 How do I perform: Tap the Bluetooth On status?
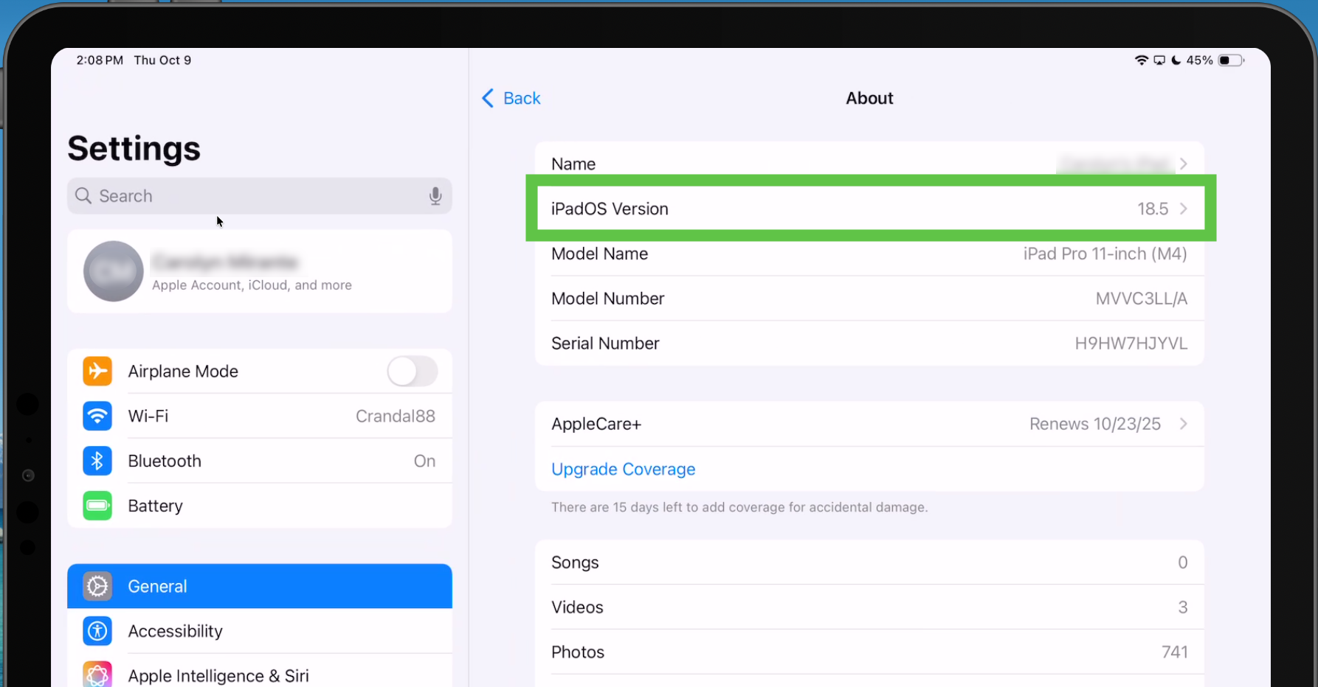(424, 461)
